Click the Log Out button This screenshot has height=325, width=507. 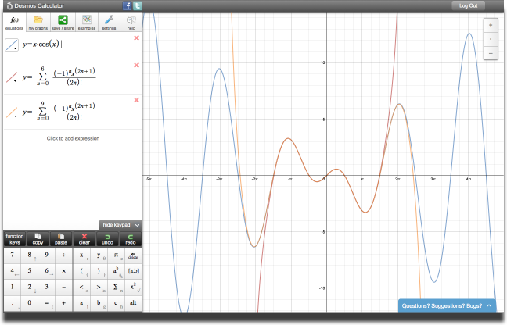pyautogui.click(x=468, y=5)
